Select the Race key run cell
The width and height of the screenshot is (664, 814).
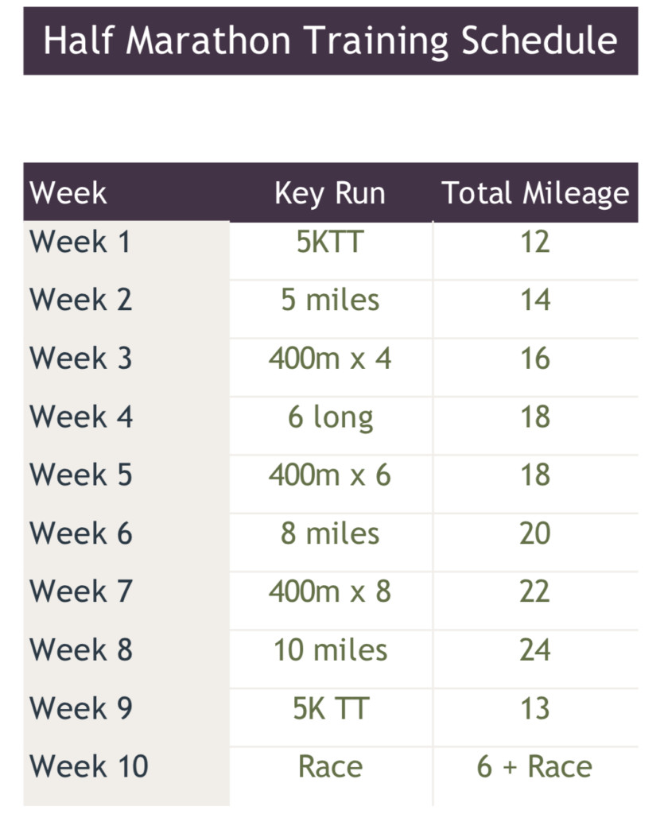pyautogui.click(x=330, y=767)
